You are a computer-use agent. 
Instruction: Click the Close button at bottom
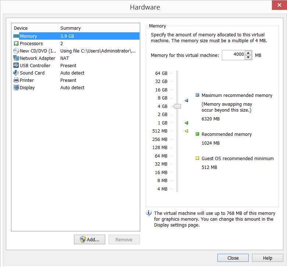pyautogui.click(x=233, y=258)
